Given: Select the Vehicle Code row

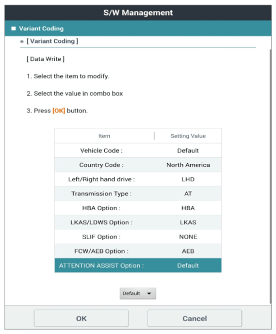Looking at the screenshot, I should click(x=138, y=150).
